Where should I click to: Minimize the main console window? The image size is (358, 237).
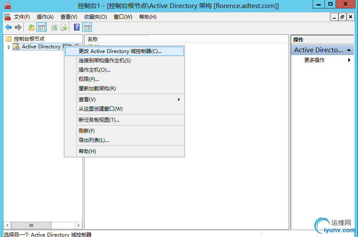319,4
